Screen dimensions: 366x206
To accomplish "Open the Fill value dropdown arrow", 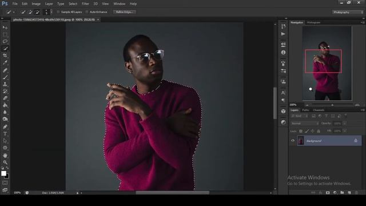I will (344, 131).
